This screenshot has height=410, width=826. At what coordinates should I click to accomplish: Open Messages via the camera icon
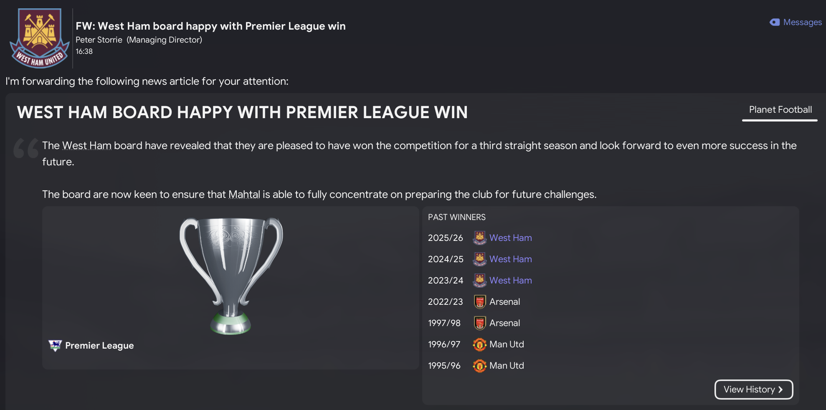point(775,22)
